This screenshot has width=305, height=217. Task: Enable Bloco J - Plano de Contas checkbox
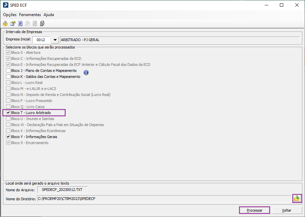pyautogui.click(x=8, y=71)
